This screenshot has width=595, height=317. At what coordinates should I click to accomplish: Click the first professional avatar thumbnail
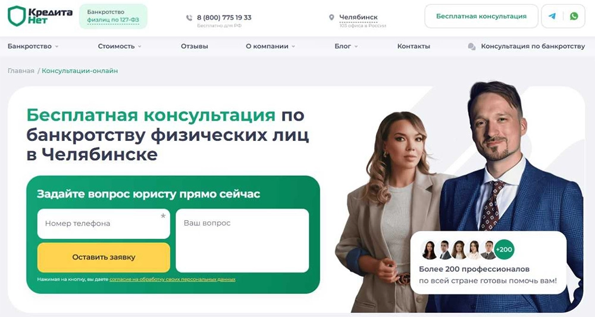pyautogui.click(x=429, y=250)
